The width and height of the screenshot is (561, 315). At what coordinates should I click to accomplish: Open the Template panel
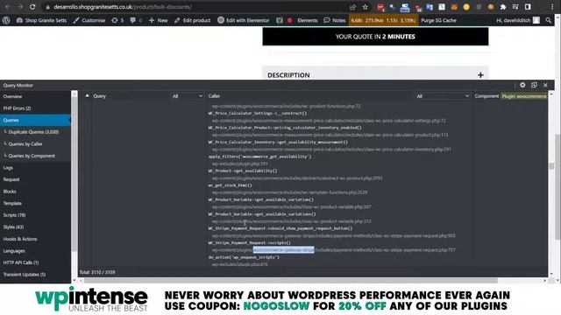pyautogui.click(x=35, y=203)
